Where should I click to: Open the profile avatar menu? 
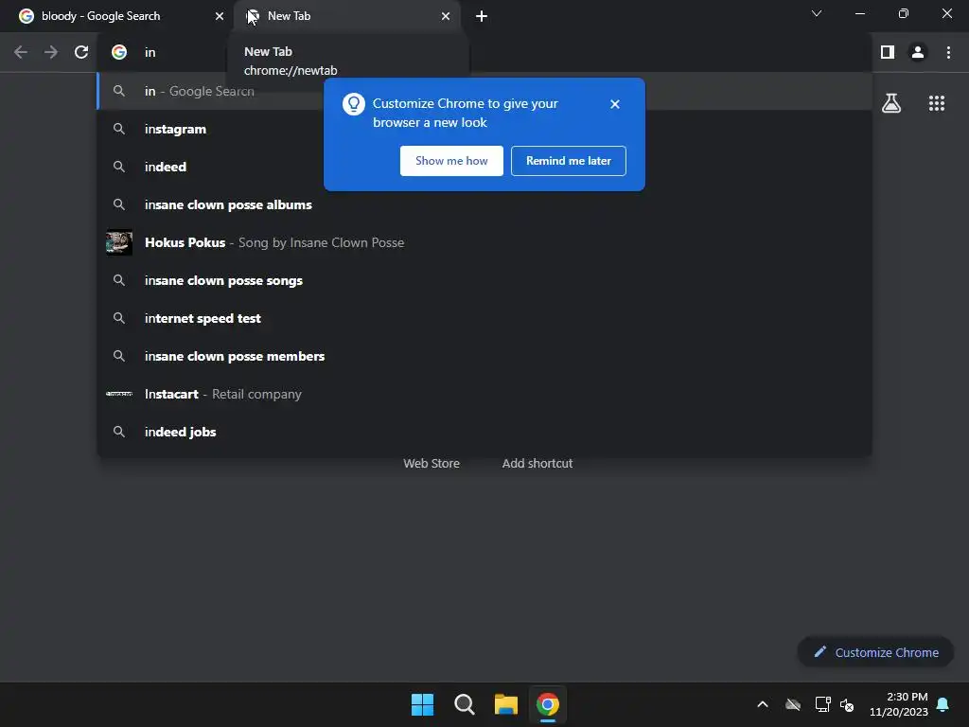tap(918, 53)
